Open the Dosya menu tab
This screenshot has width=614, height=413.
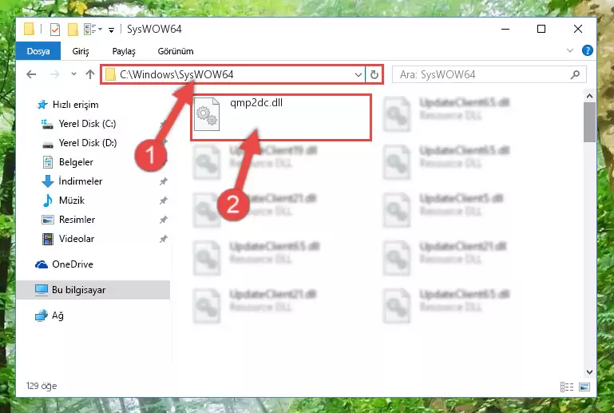38,51
